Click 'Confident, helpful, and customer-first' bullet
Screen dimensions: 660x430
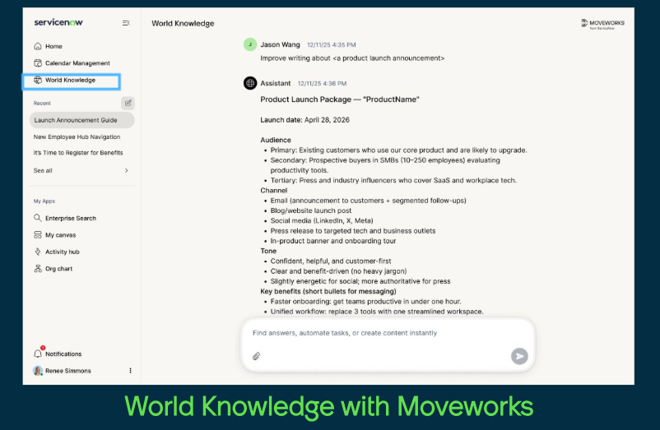click(331, 261)
